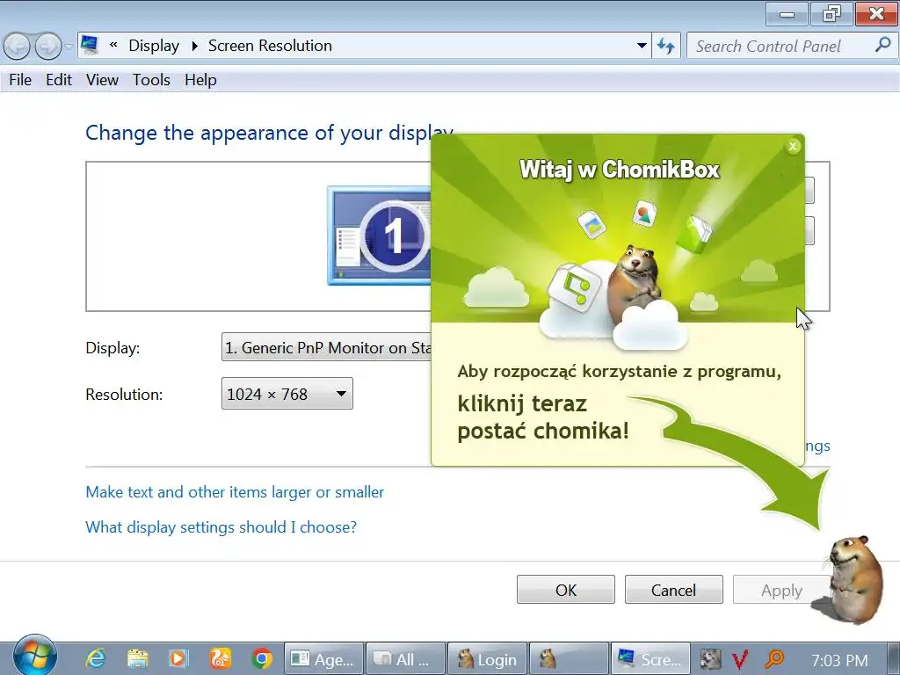The height and width of the screenshot is (675, 900).
Task: Switch to the Login taskbar window
Action: point(487,659)
